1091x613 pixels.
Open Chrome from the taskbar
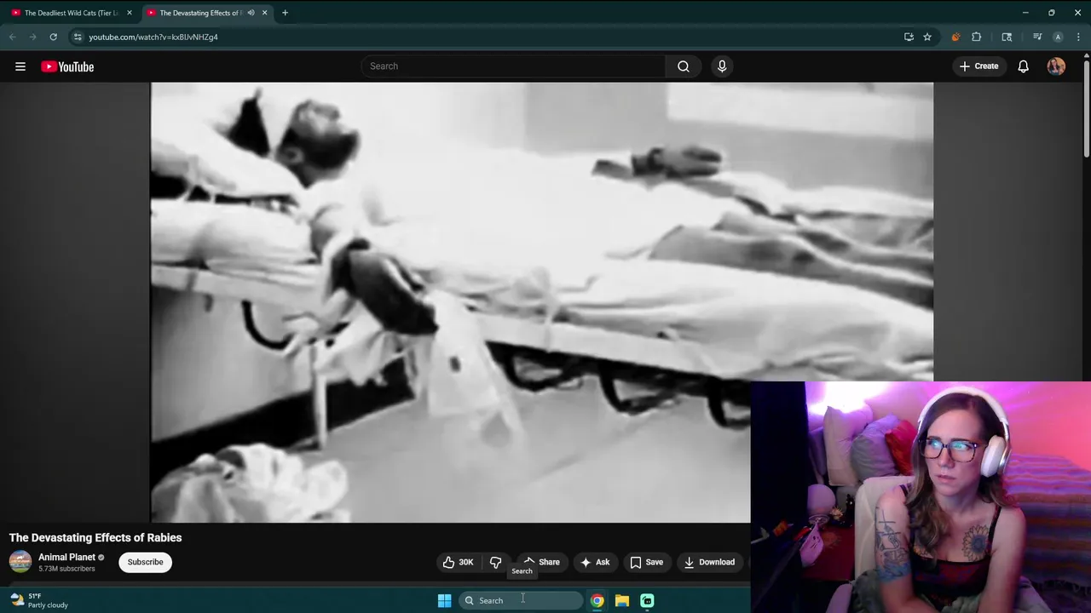click(597, 600)
